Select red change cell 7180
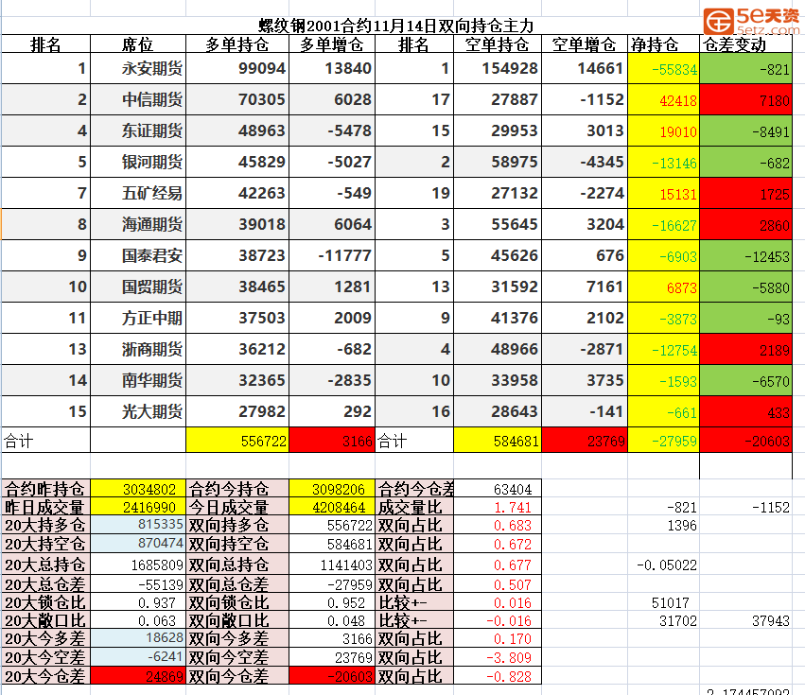 point(746,99)
